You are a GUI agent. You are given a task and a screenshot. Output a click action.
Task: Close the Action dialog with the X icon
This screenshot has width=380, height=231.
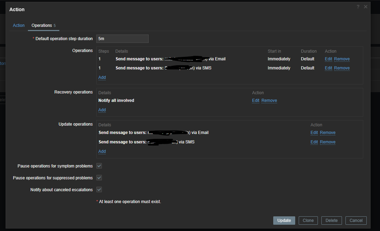tap(365, 7)
